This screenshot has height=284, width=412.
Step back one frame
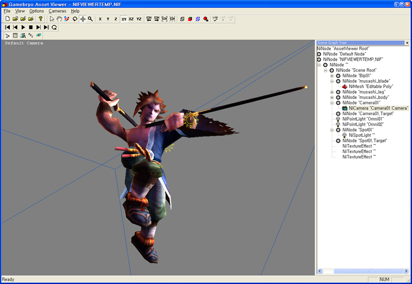point(15,27)
